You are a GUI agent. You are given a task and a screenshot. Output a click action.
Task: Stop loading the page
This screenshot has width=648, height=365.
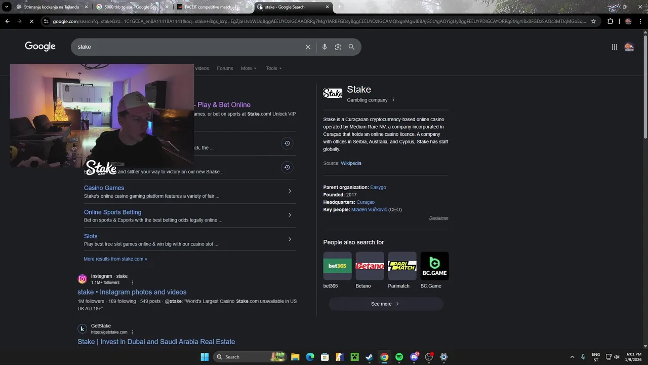[31, 21]
